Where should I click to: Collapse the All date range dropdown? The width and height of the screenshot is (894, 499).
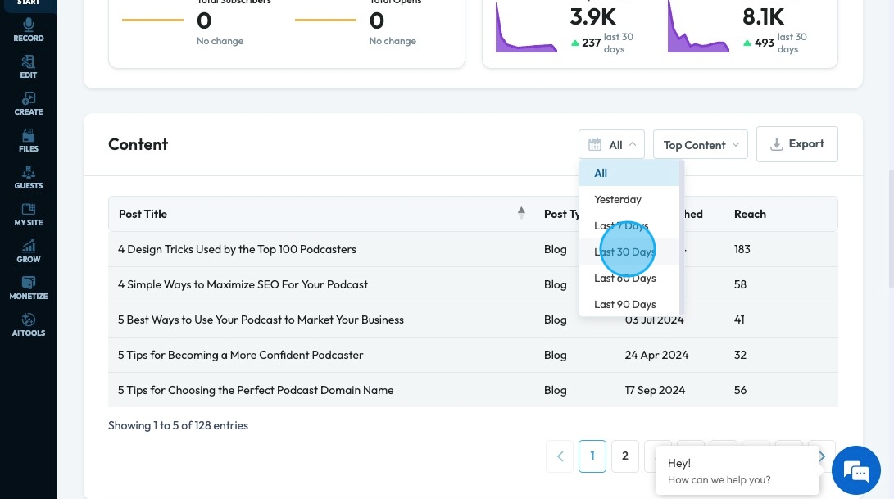point(611,145)
